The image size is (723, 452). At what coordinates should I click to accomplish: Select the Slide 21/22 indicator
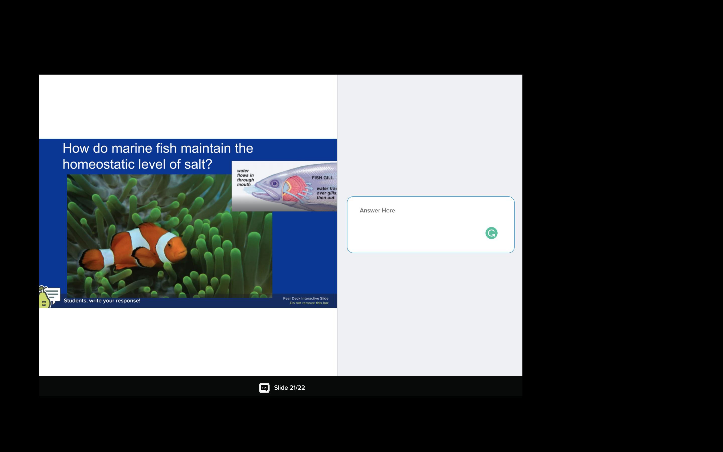289,388
